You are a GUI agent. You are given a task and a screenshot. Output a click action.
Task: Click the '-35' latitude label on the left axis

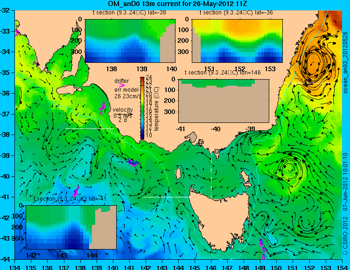click(x=6, y=73)
